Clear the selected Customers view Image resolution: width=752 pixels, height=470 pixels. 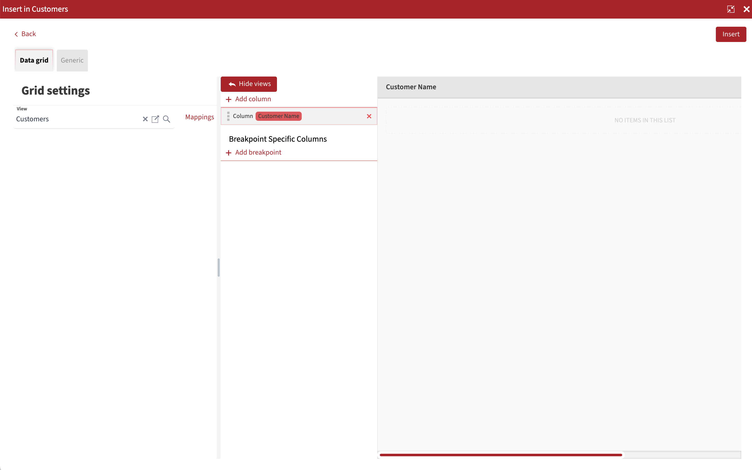click(x=145, y=119)
